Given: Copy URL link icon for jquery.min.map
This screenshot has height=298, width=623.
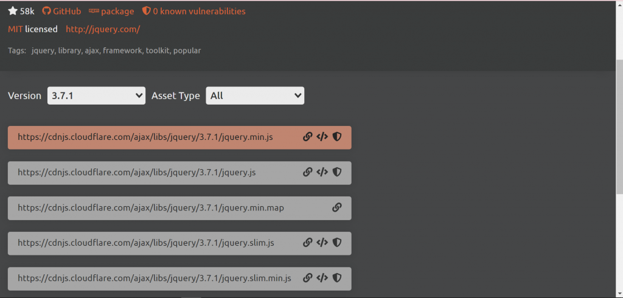Looking at the screenshot, I should pos(337,207).
